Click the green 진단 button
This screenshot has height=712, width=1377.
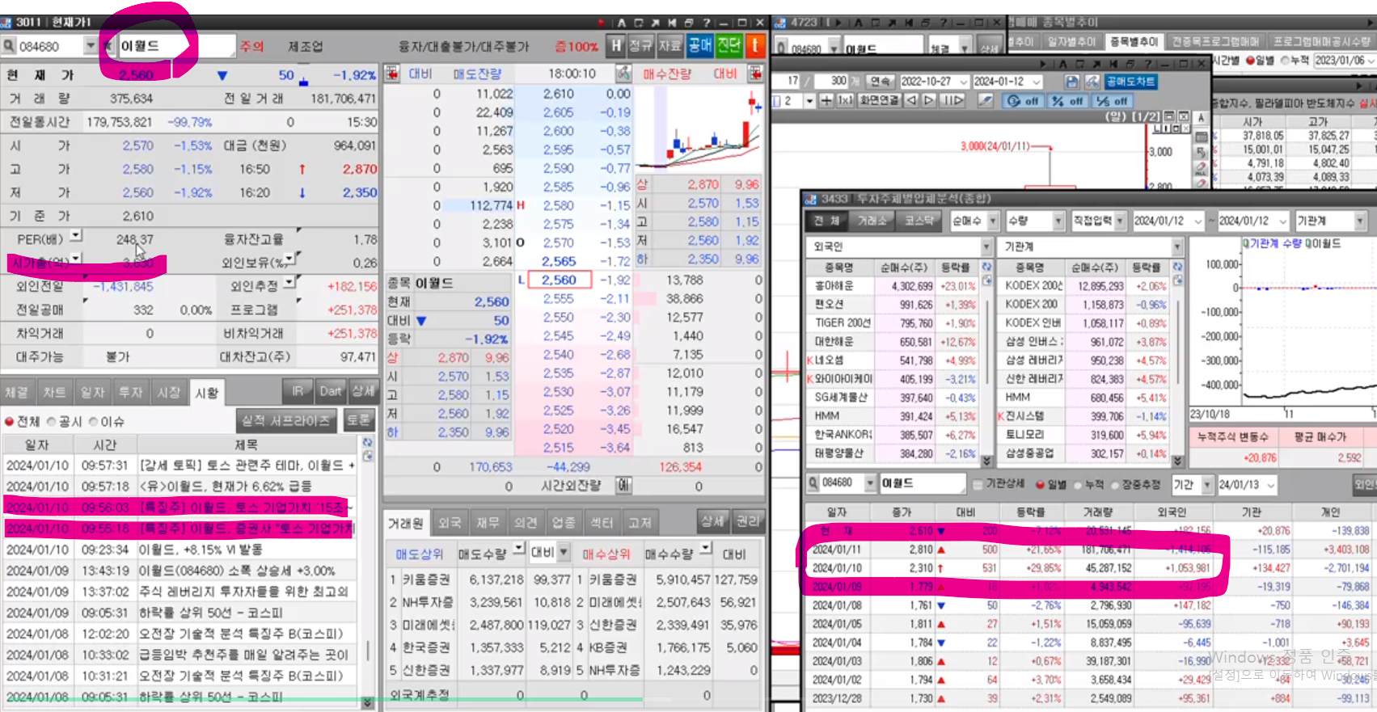(x=729, y=45)
